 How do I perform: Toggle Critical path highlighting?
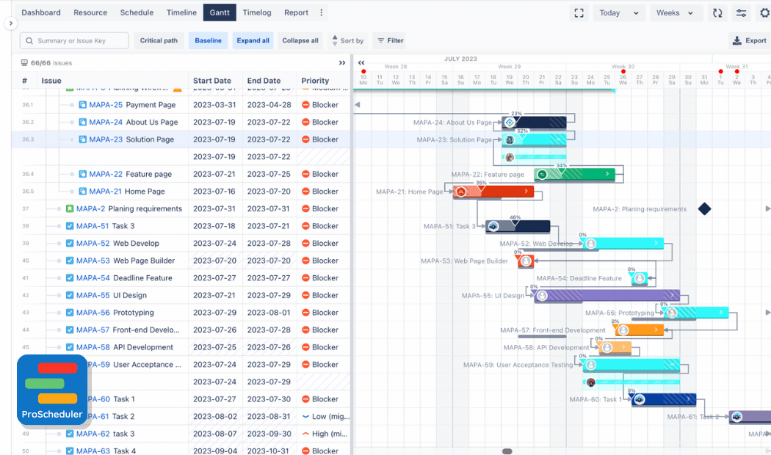pyautogui.click(x=159, y=40)
